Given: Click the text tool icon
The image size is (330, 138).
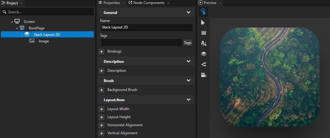Looking at the screenshot, I should pos(203,43).
